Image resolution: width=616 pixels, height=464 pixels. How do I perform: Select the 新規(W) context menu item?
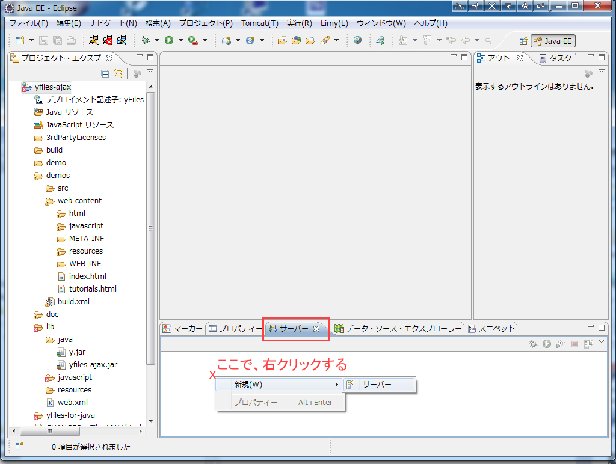[248, 385]
